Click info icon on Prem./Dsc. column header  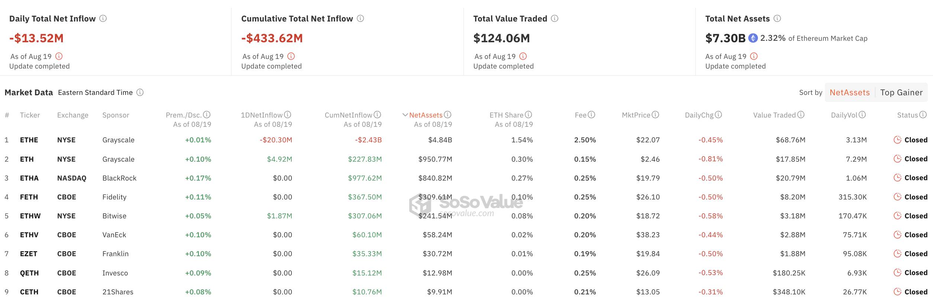(207, 115)
